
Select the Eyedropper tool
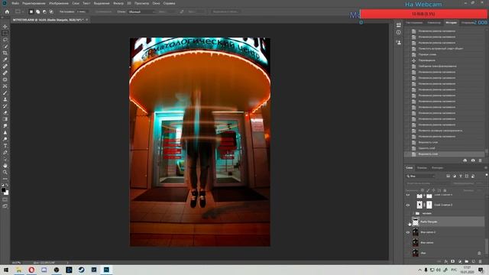tap(5, 60)
